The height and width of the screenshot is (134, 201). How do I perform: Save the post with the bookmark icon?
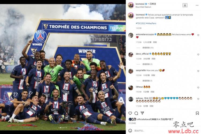(197, 113)
